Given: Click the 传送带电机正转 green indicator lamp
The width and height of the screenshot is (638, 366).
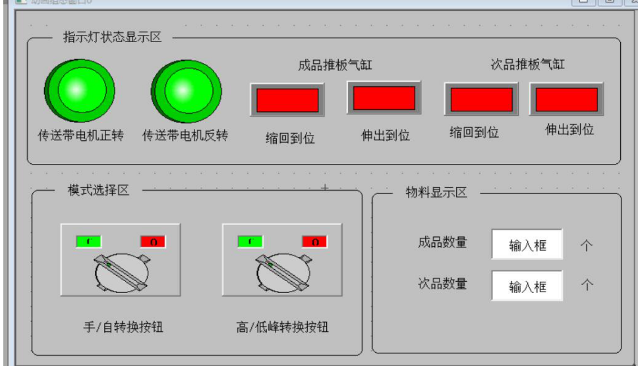Looking at the screenshot, I should pyautogui.click(x=80, y=91).
